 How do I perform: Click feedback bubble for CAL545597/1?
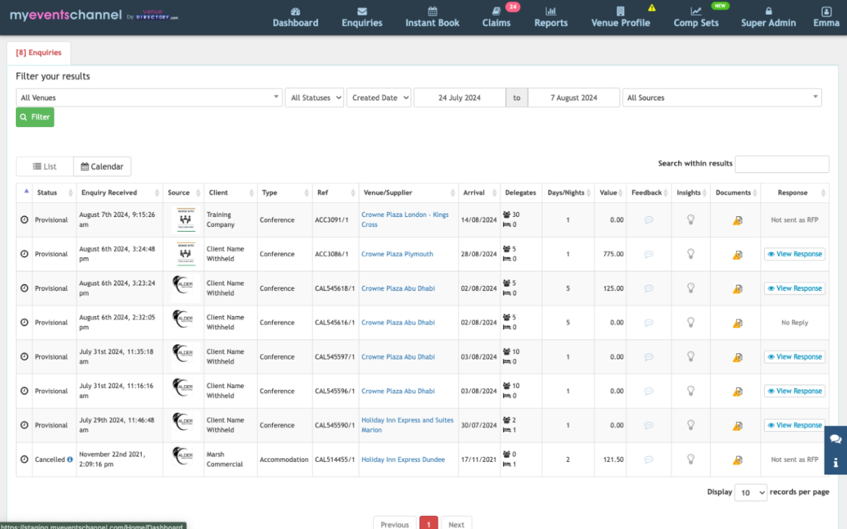(x=649, y=357)
